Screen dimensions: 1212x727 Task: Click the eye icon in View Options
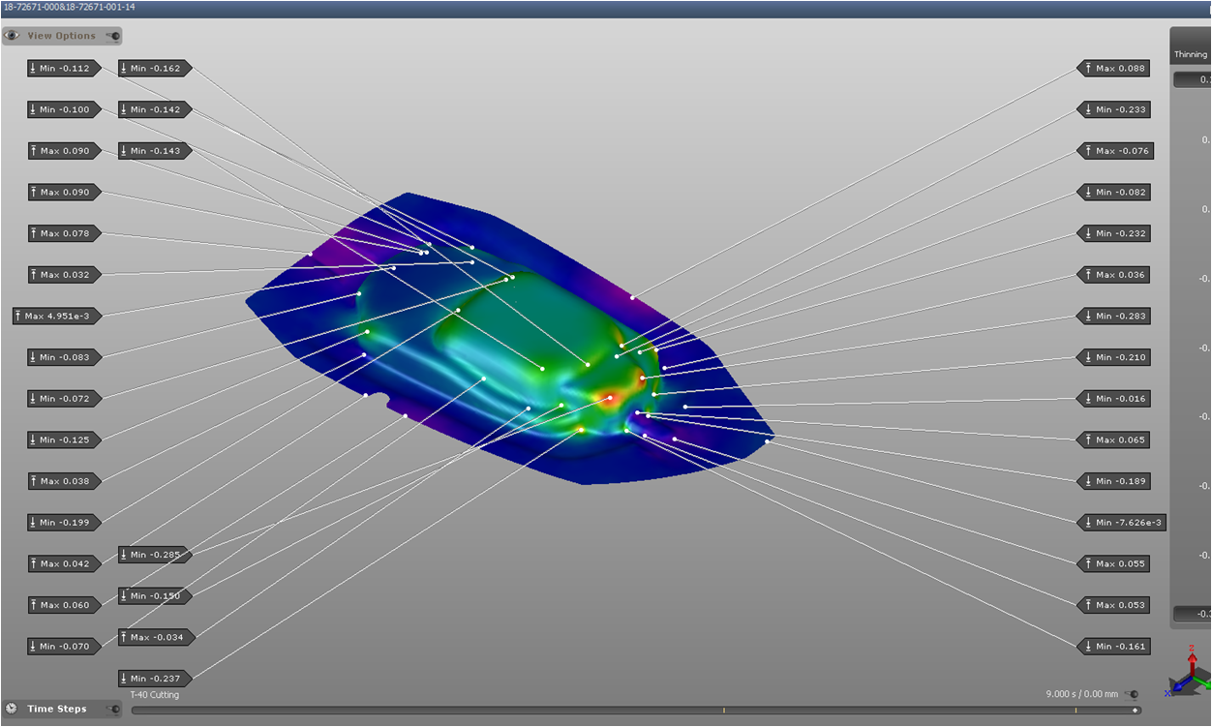click(x=13, y=36)
